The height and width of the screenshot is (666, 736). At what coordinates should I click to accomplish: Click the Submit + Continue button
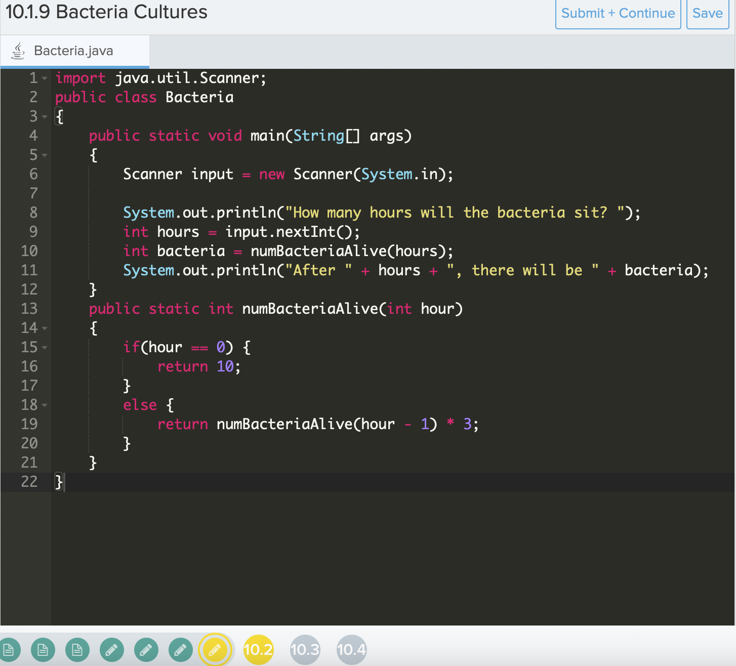click(618, 14)
